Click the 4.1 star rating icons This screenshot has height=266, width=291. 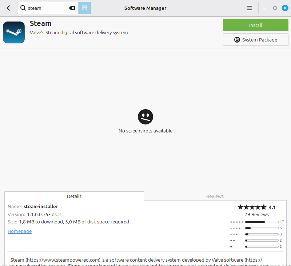tap(252, 207)
